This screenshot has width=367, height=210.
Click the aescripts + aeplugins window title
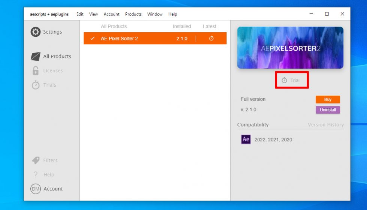(x=49, y=14)
